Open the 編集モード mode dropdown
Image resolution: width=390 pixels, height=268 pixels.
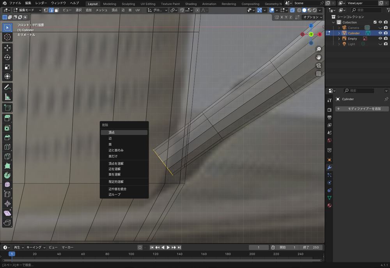pos(27,10)
